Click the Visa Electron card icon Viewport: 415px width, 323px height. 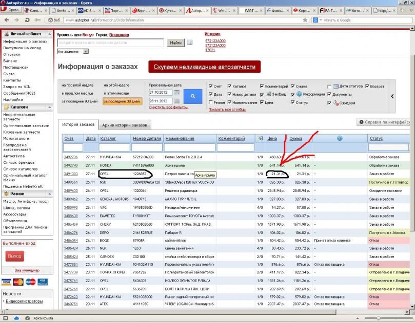[x=43, y=282]
